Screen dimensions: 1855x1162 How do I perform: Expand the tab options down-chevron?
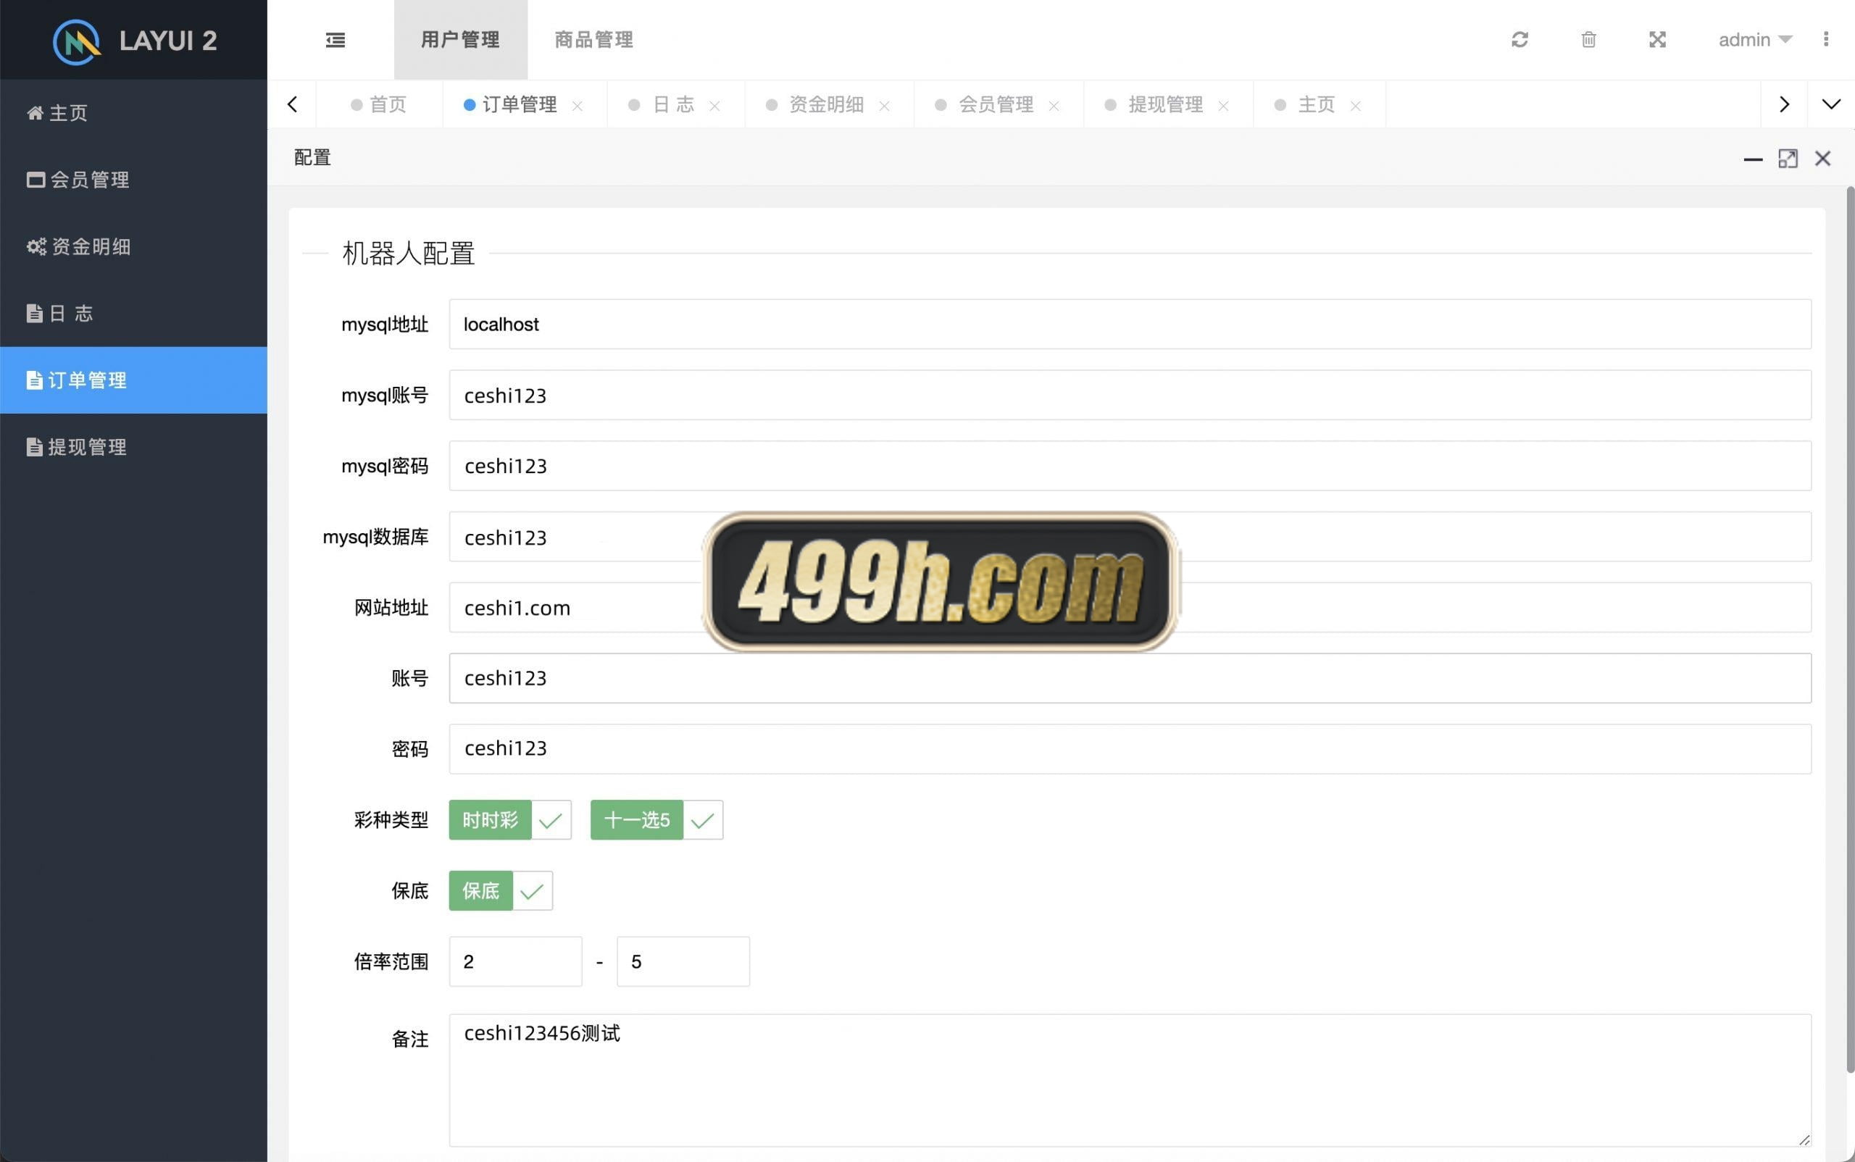(x=1830, y=104)
